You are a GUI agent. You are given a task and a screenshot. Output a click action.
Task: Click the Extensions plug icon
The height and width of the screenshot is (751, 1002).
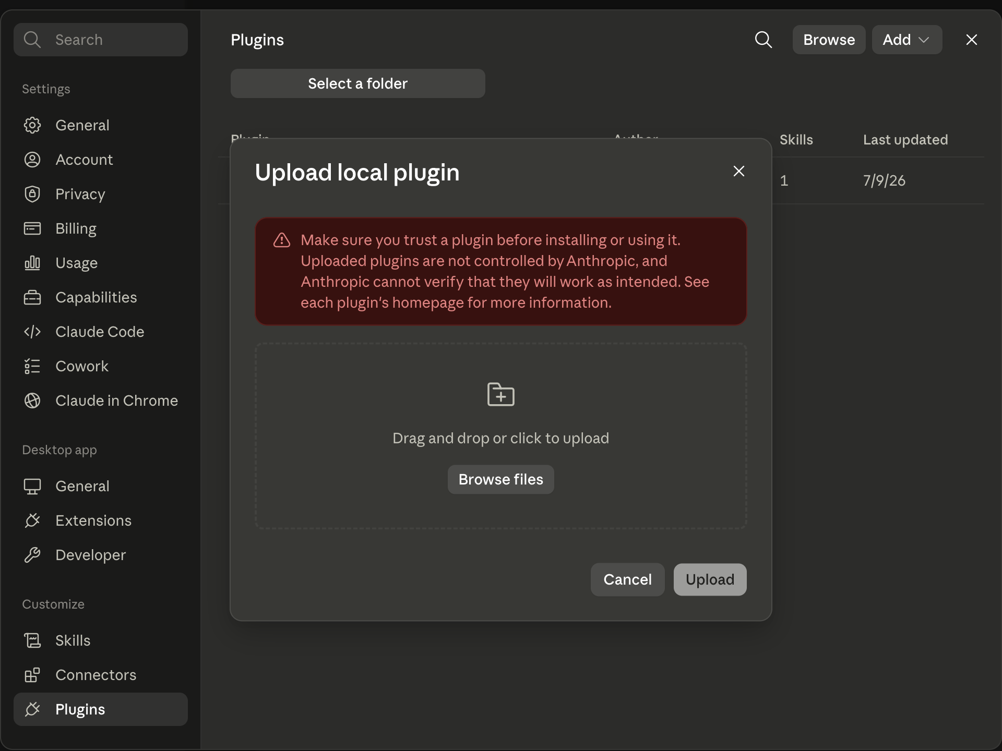click(x=32, y=520)
